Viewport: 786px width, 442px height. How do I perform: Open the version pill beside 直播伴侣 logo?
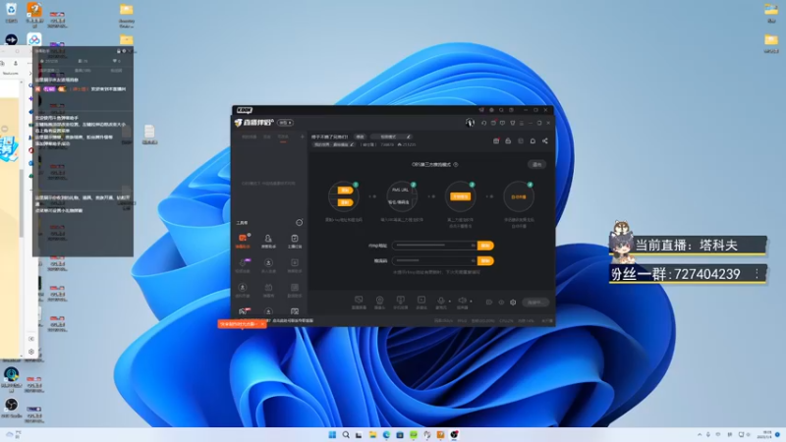pos(285,123)
